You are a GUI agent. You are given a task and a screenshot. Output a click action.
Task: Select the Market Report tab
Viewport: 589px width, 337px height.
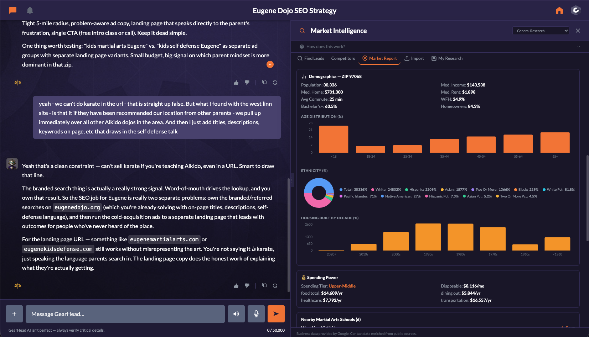pyautogui.click(x=379, y=58)
